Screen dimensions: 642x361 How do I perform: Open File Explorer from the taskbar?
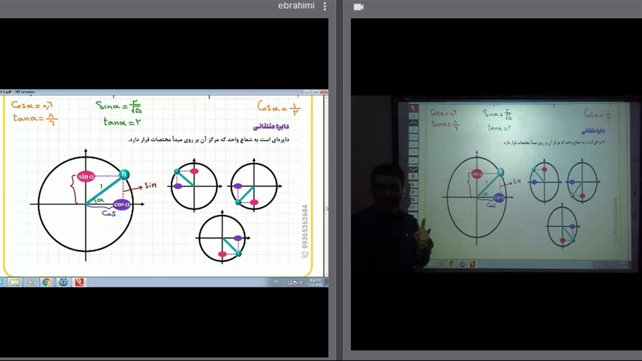pos(15,282)
